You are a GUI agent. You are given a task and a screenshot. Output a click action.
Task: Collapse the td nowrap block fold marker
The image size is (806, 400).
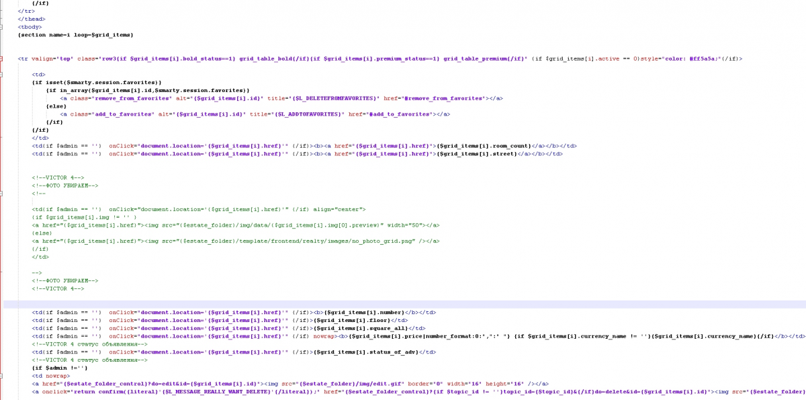click(x=2, y=376)
